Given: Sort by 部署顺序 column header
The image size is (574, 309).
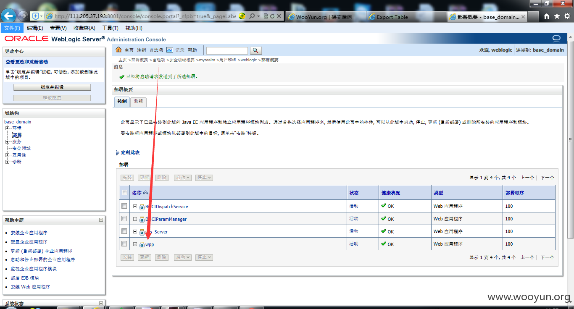Looking at the screenshot, I should (514, 193).
